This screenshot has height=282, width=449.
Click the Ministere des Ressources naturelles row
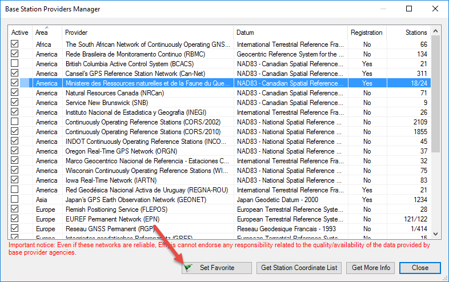click(219, 83)
